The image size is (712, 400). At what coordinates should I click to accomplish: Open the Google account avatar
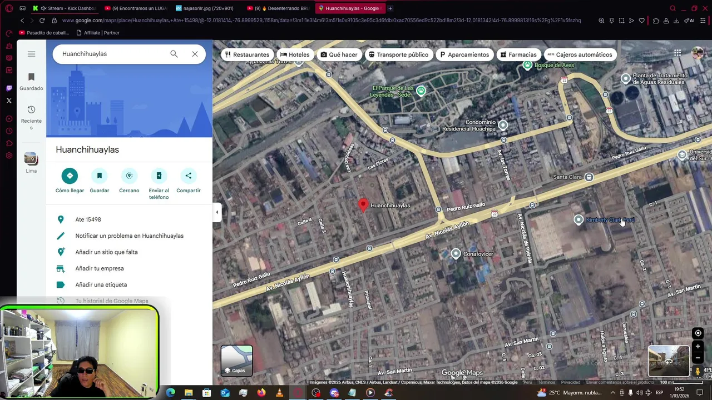coord(697,53)
